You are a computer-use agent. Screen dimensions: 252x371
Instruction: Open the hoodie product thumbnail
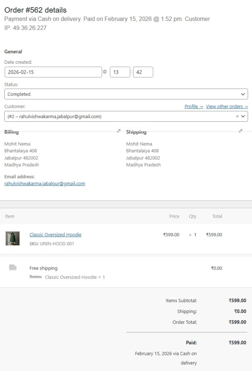[x=13, y=238]
